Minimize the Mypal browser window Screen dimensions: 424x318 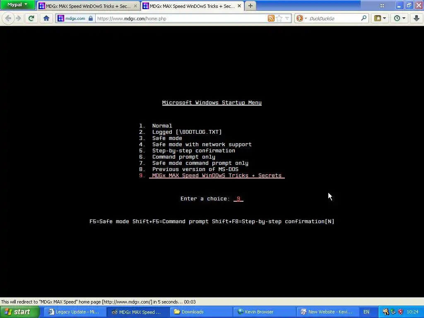click(x=399, y=5)
